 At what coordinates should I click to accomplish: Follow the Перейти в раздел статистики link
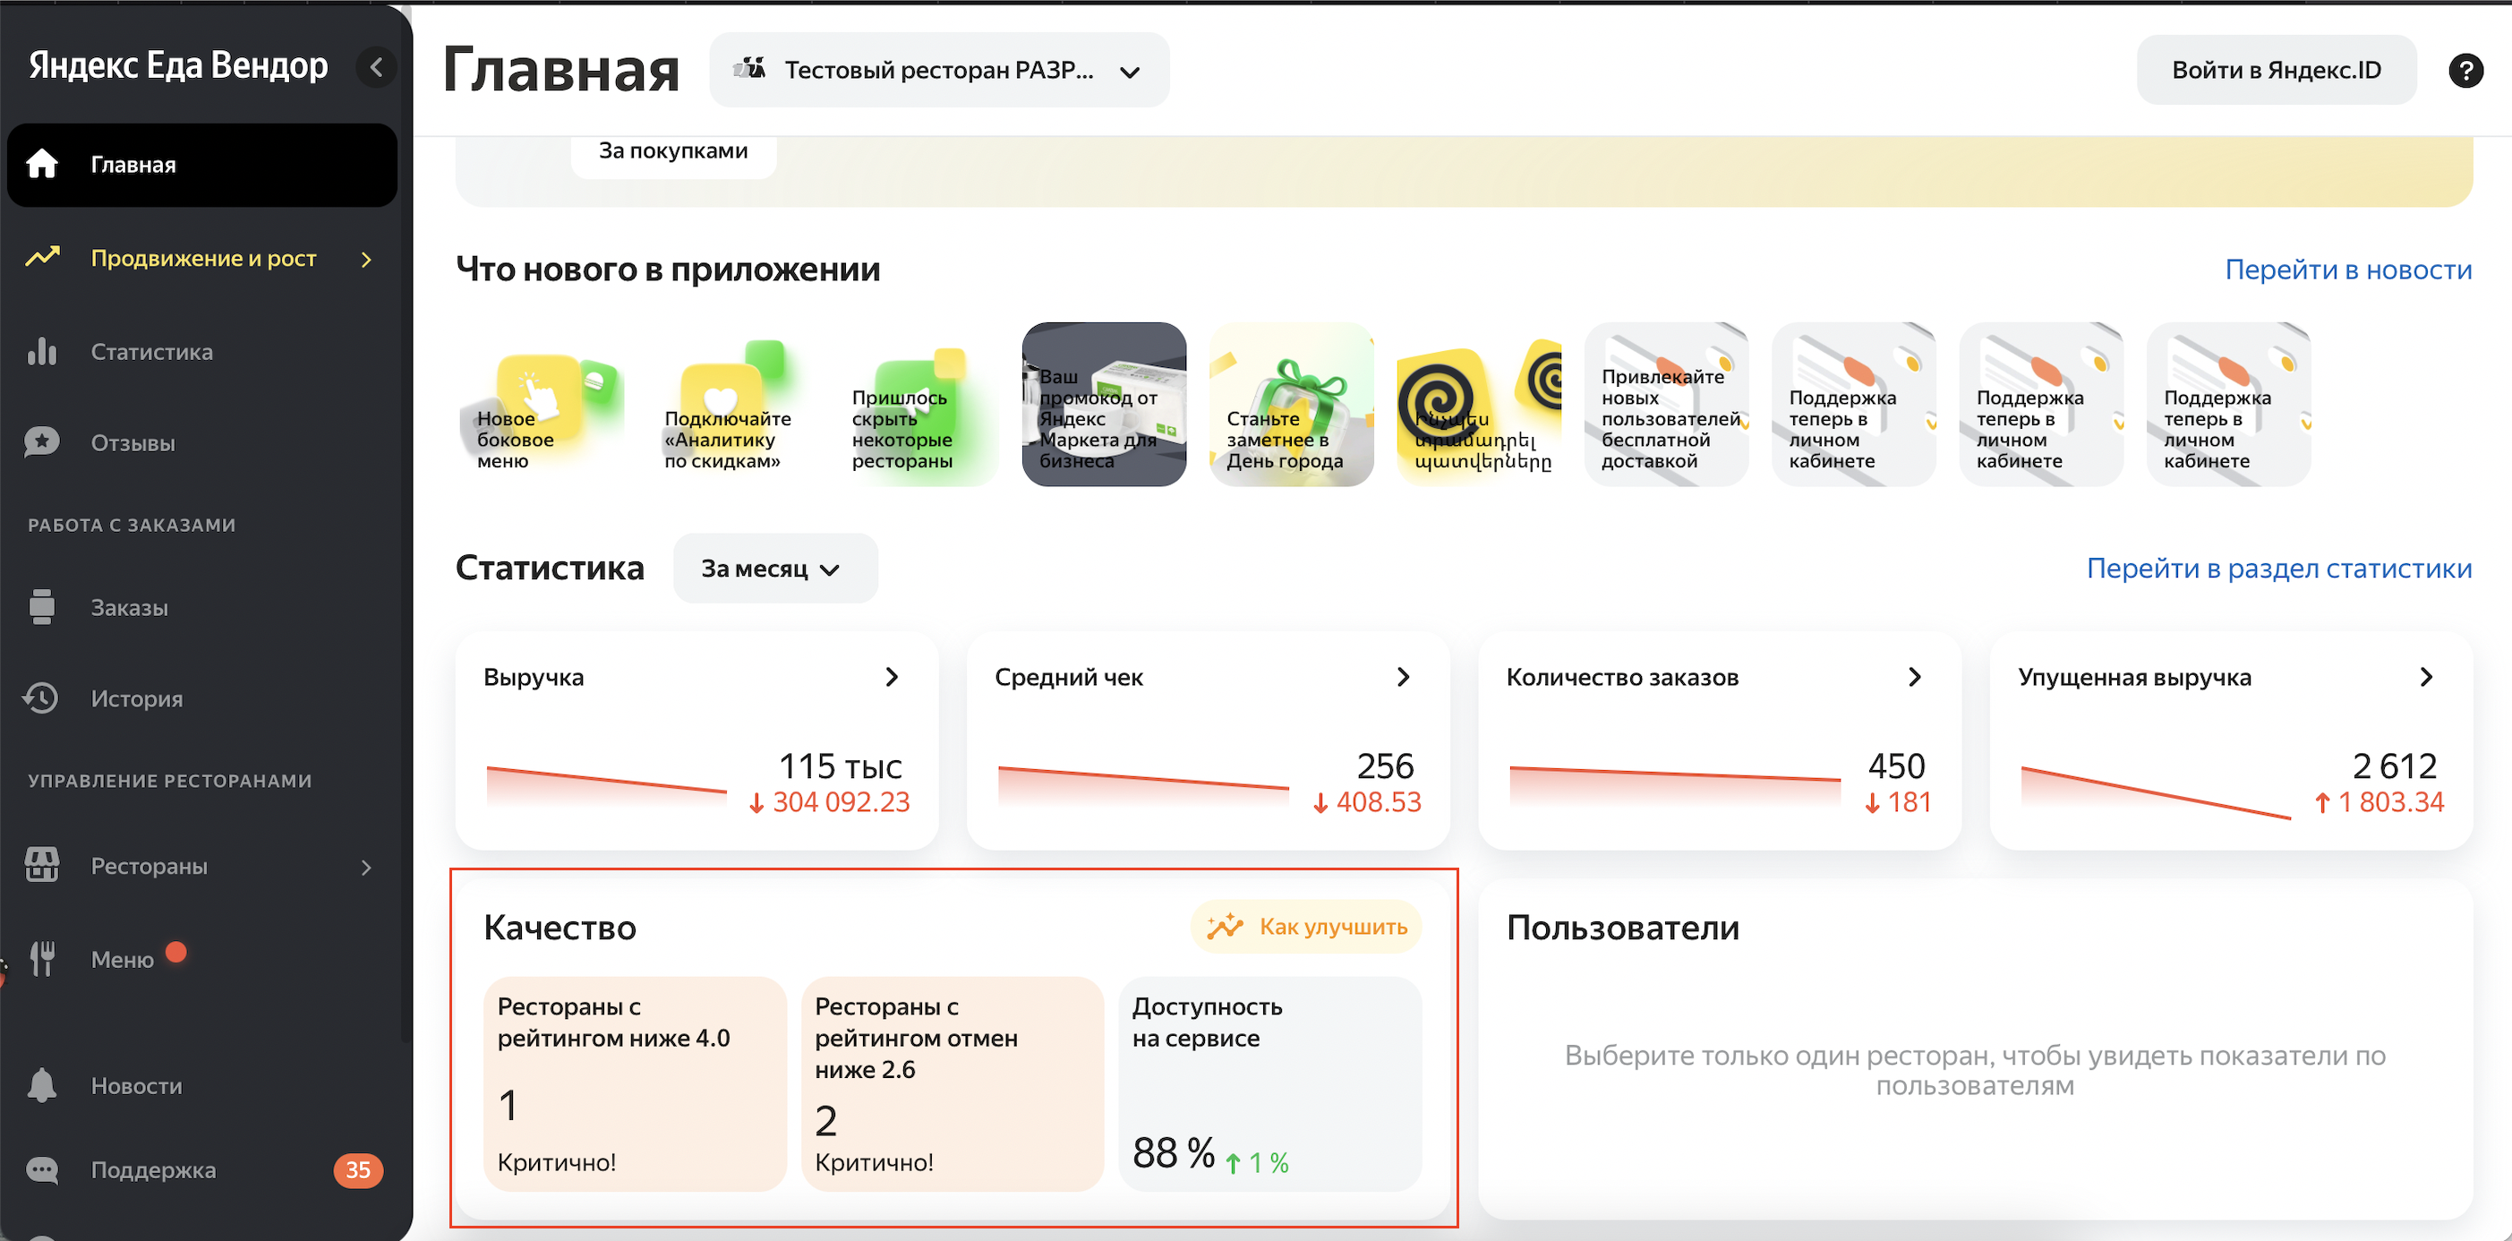tap(2279, 568)
